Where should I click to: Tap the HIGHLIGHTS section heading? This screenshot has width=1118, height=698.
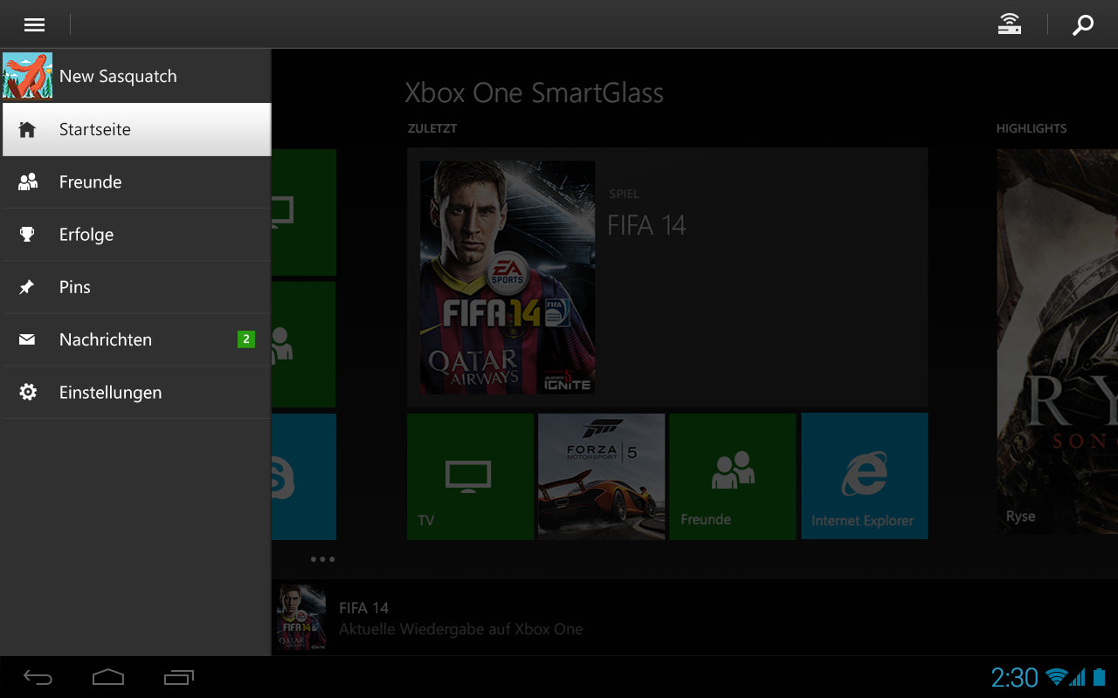point(1032,128)
